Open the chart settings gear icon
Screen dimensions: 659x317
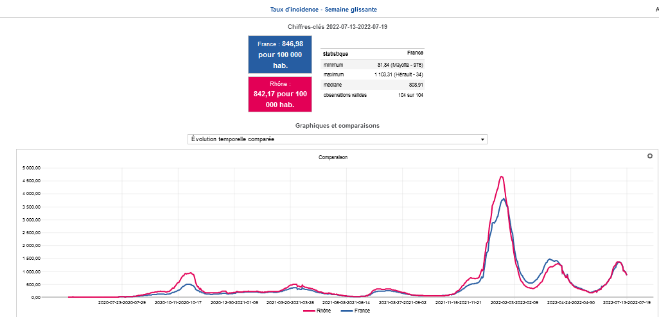pyautogui.click(x=650, y=156)
